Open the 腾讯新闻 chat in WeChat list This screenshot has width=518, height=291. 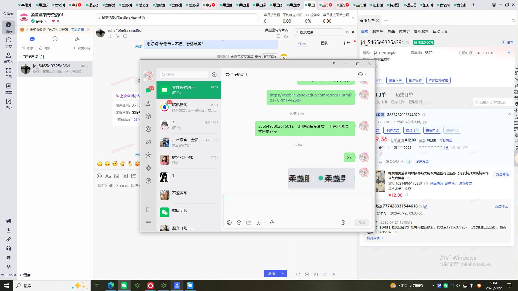pyautogui.click(x=189, y=108)
